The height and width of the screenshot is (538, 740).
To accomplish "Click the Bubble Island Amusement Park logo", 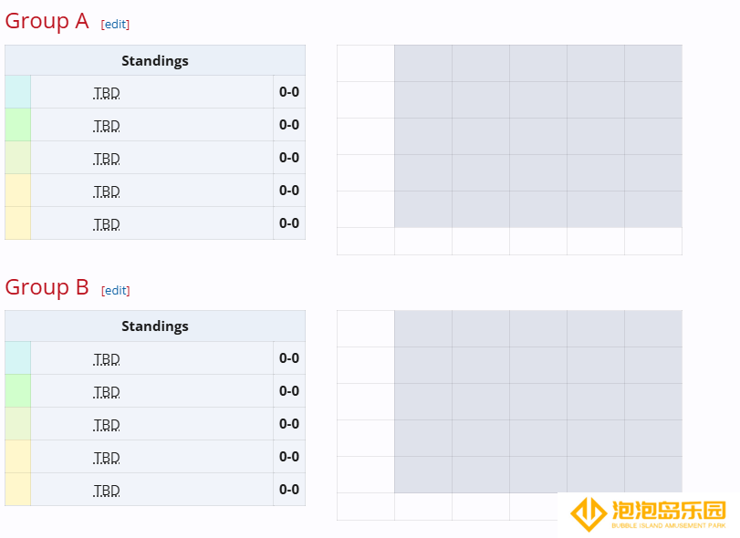I will click(x=648, y=514).
